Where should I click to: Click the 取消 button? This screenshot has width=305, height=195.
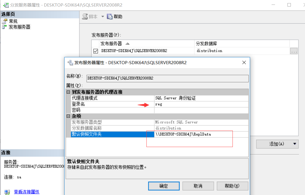click(x=198, y=186)
